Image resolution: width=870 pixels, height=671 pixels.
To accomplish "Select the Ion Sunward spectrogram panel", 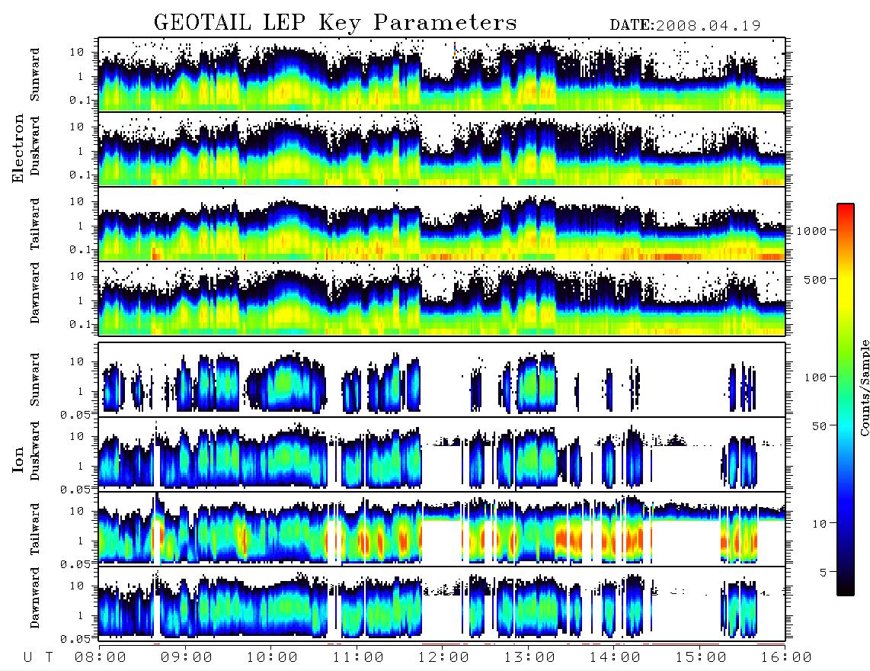I will coord(442,379).
